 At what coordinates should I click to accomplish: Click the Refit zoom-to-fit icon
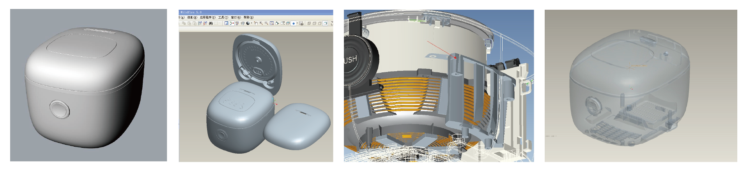tap(272, 23)
